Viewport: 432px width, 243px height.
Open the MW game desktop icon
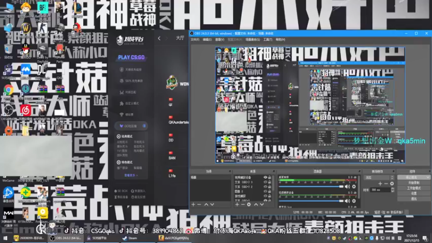pos(8,213)
